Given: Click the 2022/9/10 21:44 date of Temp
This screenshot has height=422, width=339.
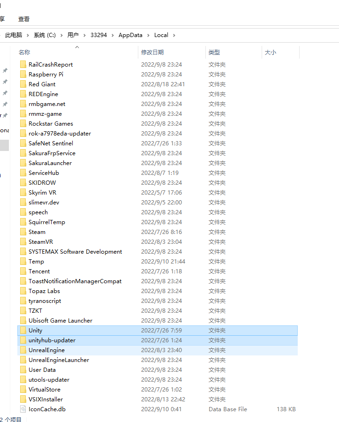Looking at the screenshot, I should [163, 261].
